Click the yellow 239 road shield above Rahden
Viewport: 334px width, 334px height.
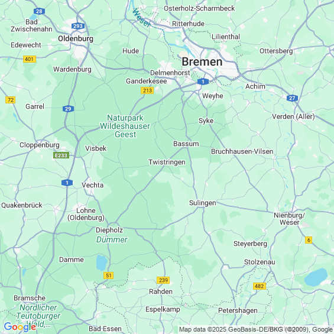[x=163, y=280]
